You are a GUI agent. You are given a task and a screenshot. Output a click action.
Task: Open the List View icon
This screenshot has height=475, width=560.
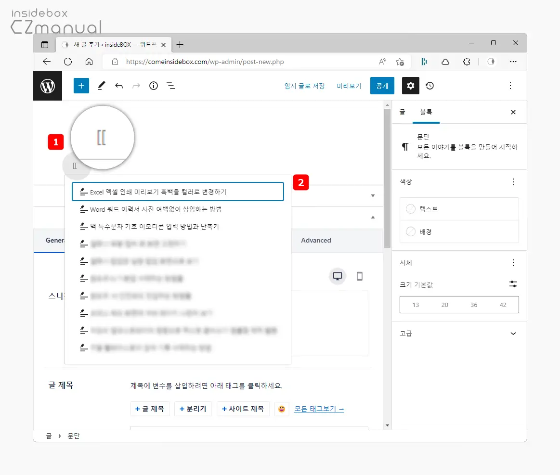tap(171, 86)
